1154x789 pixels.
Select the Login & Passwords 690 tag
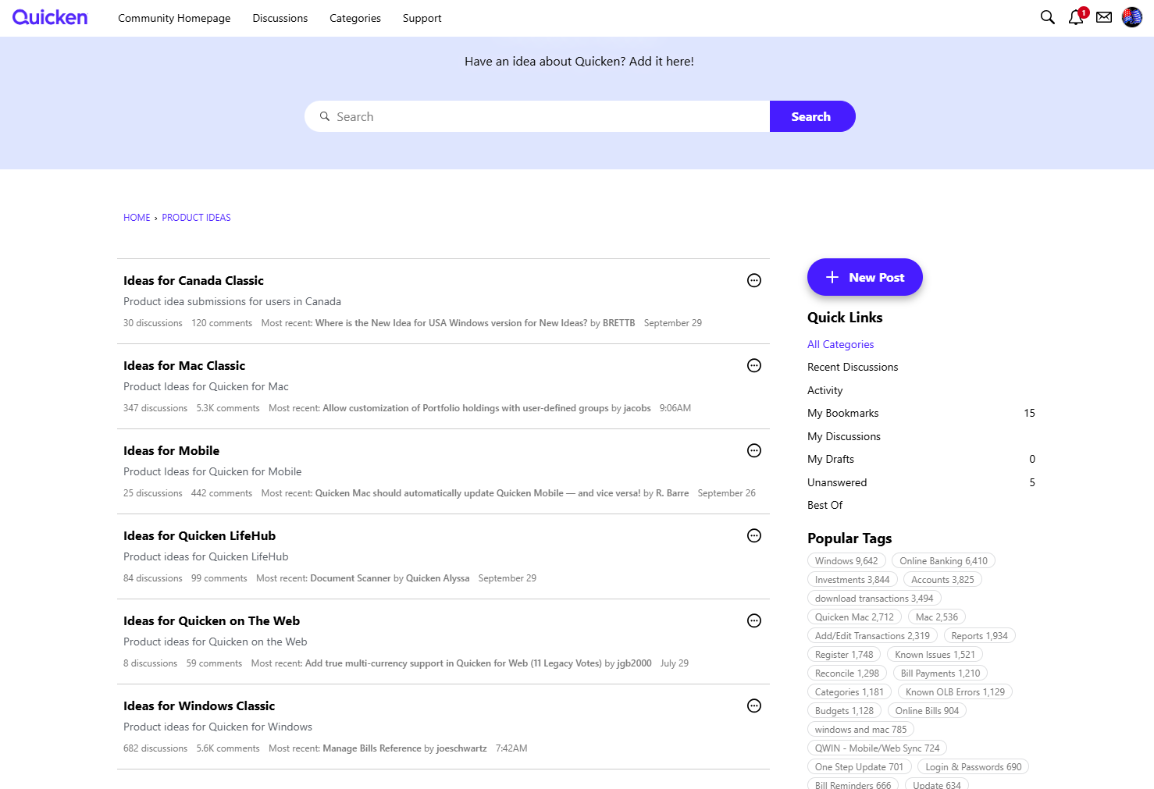(973, 767)
